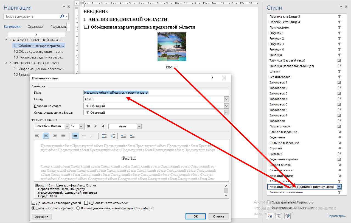Uncheck 'Добавить в коллекцию стилей' checkbox
The image size is (351, 223).
34,203
